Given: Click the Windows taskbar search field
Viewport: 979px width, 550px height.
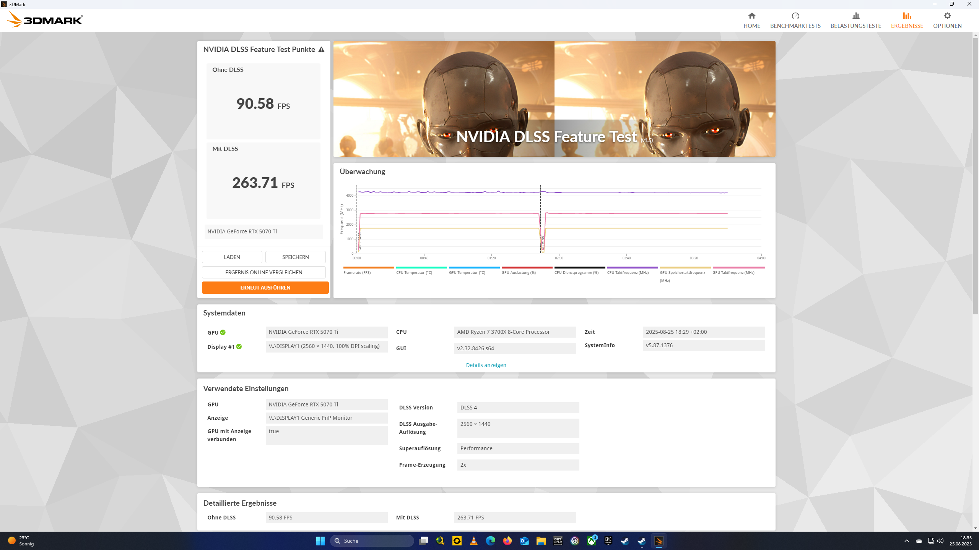Looking at the screenshot, I should pos(372,541).
